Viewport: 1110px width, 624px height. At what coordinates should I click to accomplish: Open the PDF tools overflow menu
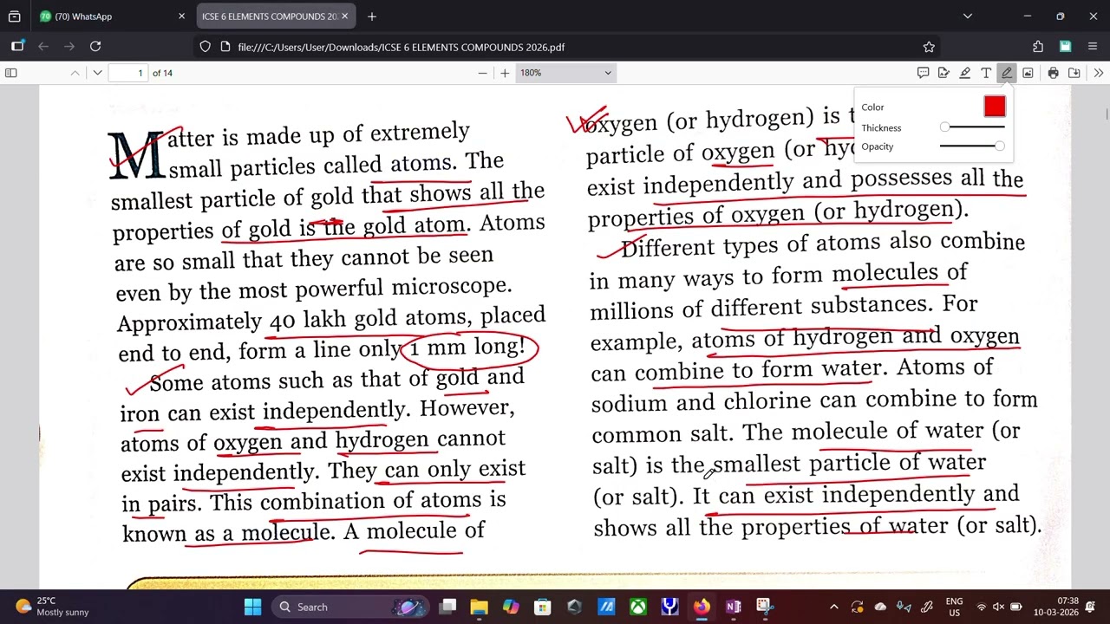[1098, 73]
